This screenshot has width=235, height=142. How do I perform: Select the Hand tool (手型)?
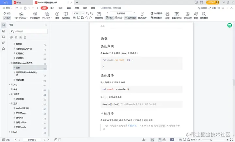(x=7, y=13)
